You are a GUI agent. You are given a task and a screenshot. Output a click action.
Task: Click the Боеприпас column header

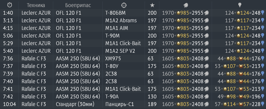pyautogui.click(x=78, y=5)
